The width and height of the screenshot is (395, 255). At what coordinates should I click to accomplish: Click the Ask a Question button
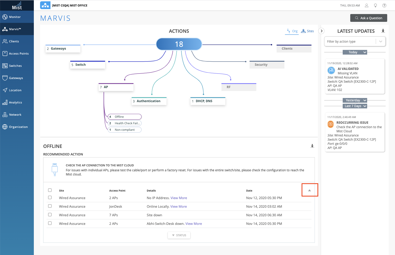pos(368,18)
